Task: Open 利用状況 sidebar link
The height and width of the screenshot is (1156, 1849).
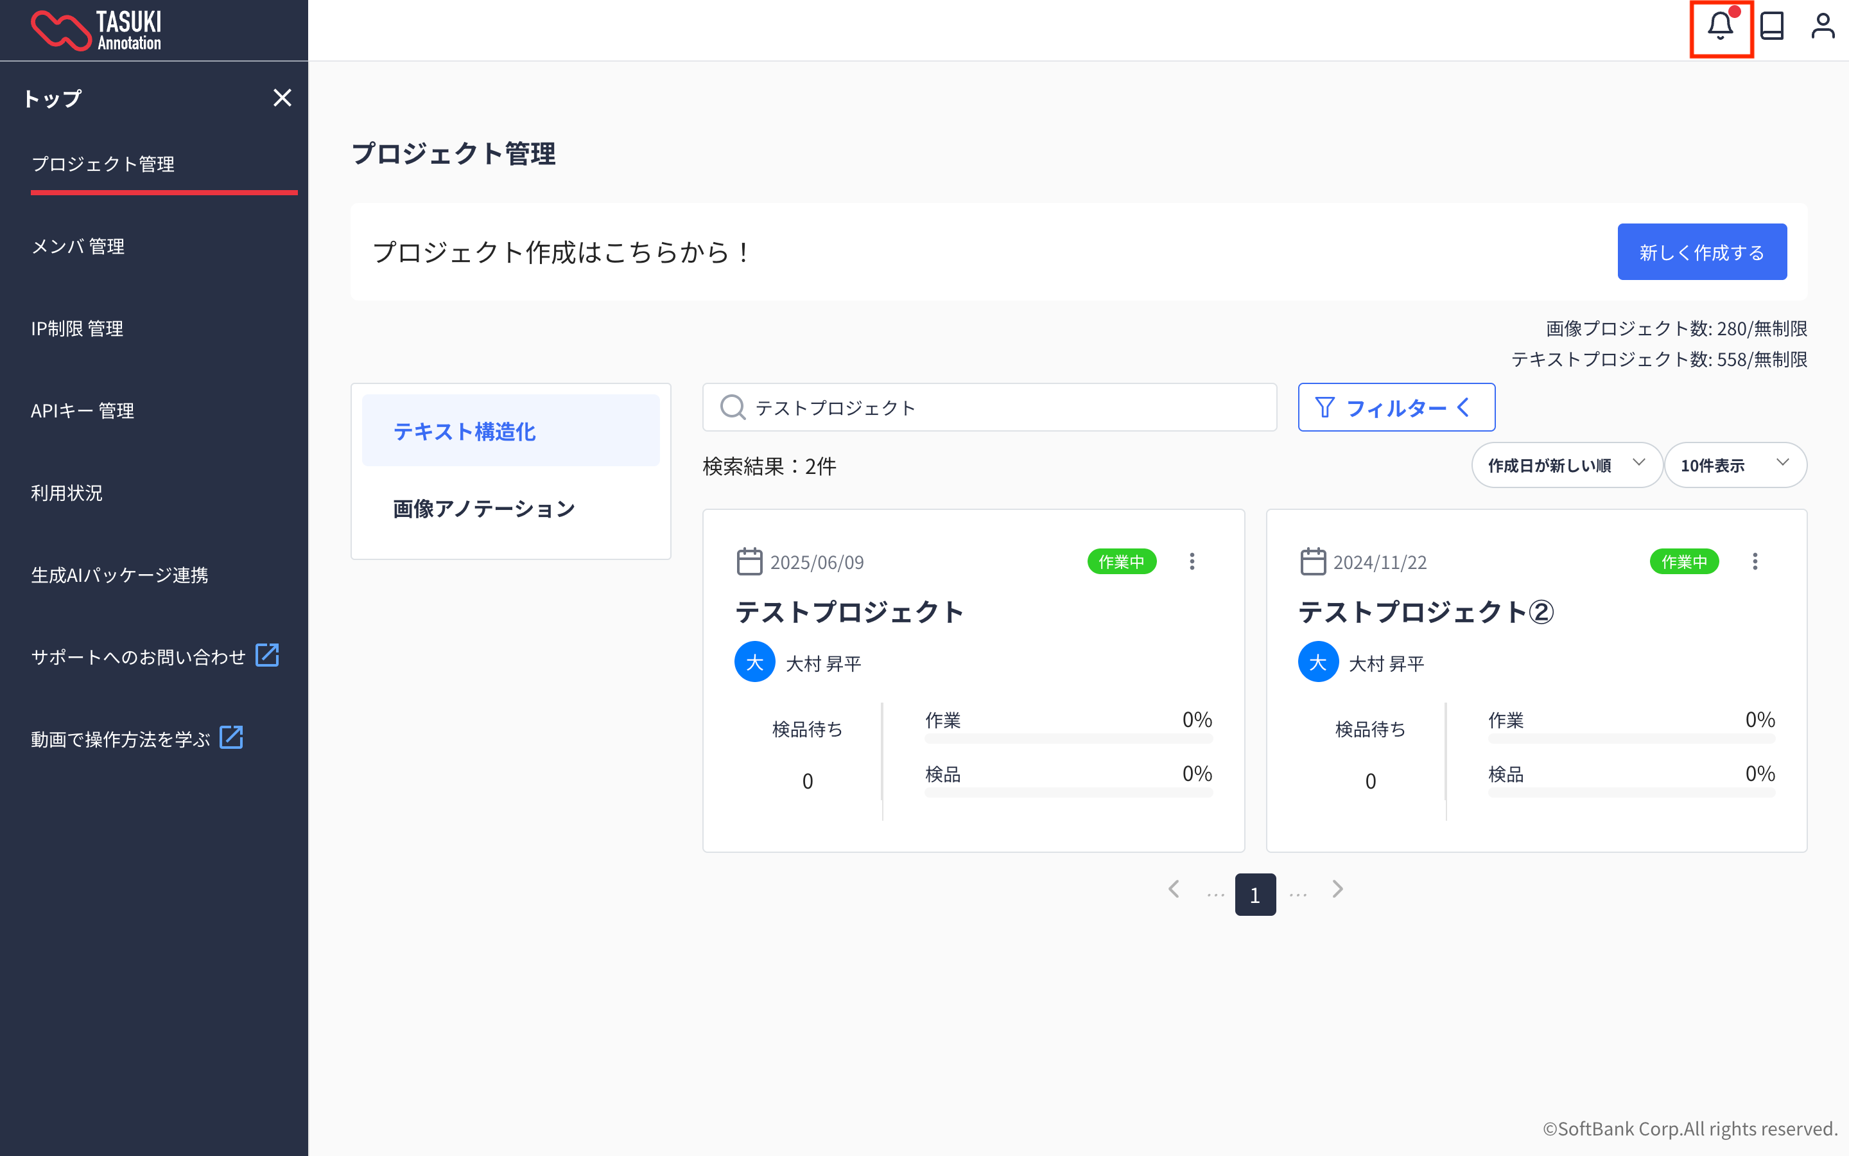Action: pyautogui.click(x=67, y=493)
